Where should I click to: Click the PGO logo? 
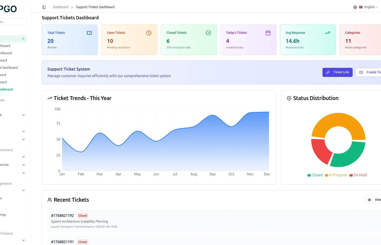(8, 9)
